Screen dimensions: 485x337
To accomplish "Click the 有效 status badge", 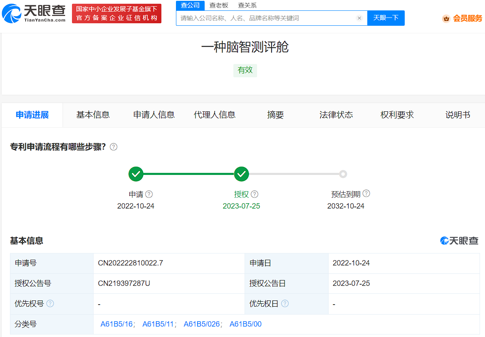I will [245, 70].
